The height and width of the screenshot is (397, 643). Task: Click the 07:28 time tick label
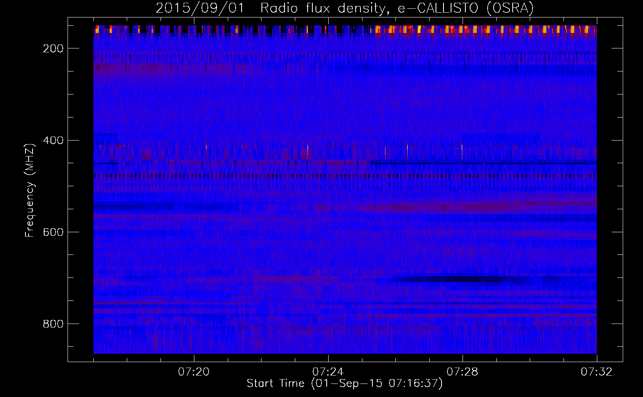(463, 372)
